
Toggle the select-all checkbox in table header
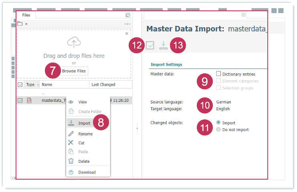coord(20,85)
